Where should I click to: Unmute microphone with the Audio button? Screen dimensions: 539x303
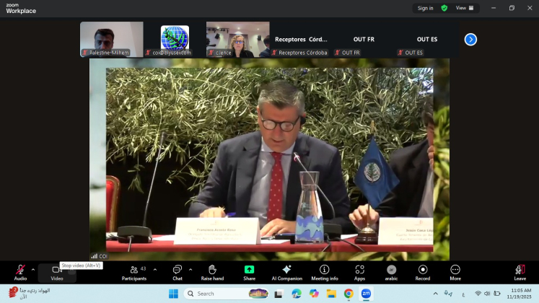(20, 271)
